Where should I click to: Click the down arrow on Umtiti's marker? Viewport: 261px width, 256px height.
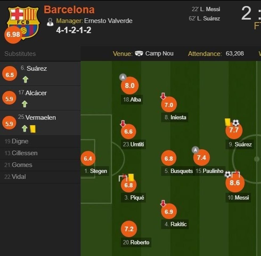tap(123, 123)
